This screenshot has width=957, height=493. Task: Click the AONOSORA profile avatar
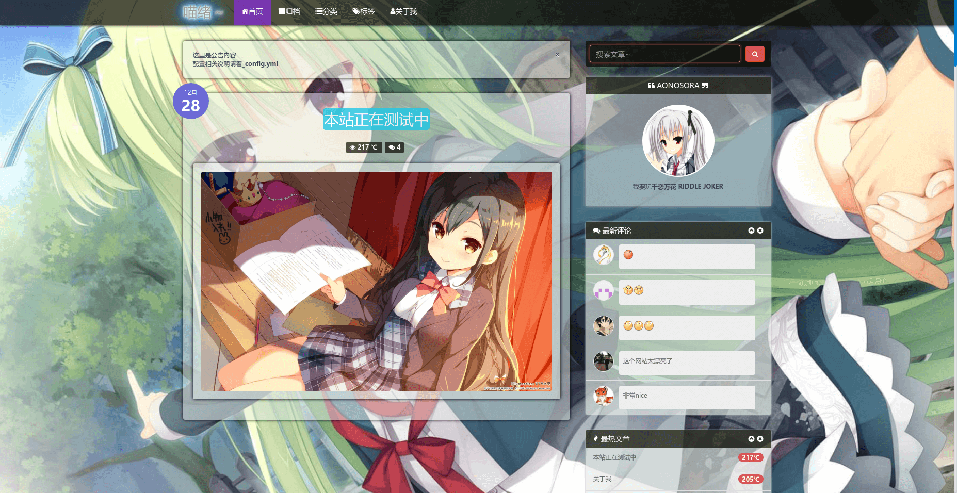678,141
